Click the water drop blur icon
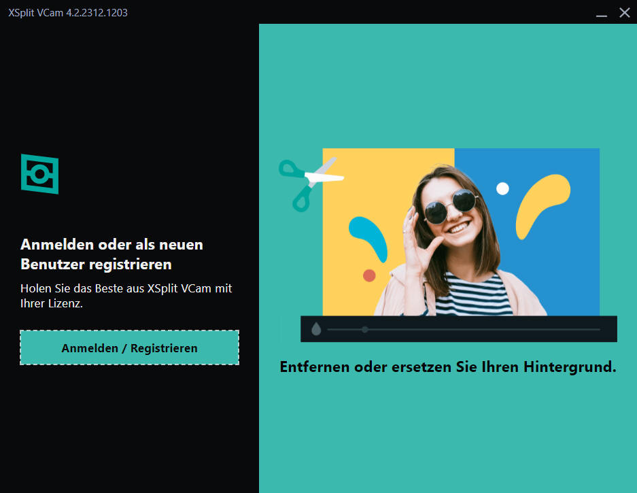 point(316,330)
